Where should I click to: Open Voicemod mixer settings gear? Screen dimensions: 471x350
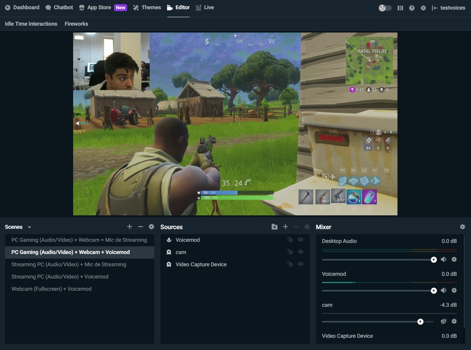[x=454, y=290]
